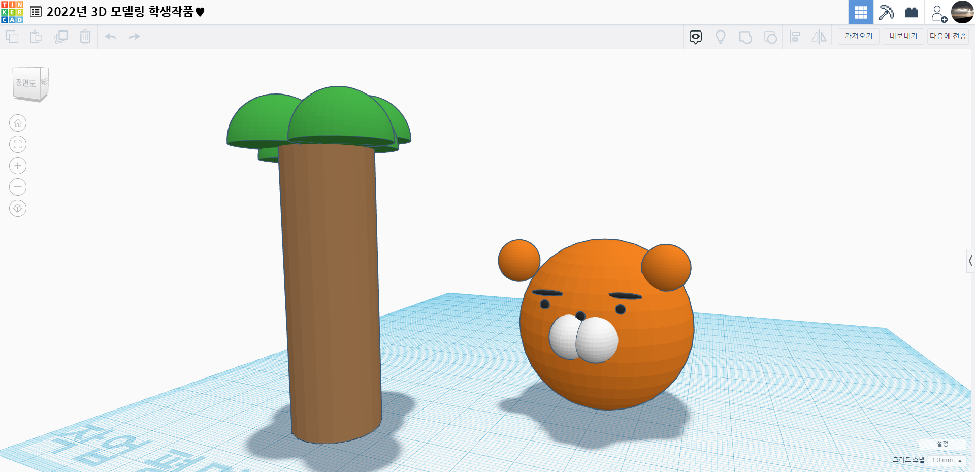The width and height of the screenshot is (975, 472).
Task: Click the Tinkercad logo
Action: click(x=12, y=12)
